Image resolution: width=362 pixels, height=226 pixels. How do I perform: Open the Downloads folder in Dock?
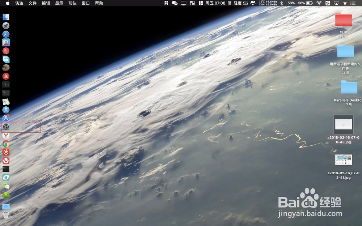click(x=6, y=206)
